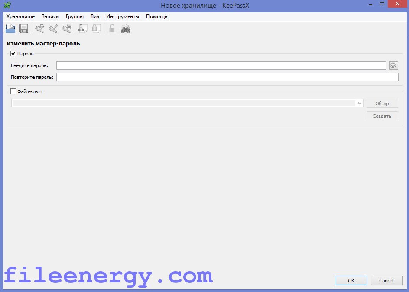Open the Помощь menu
The width and height of the screenshot is (409, 292).
coord(156,16)
